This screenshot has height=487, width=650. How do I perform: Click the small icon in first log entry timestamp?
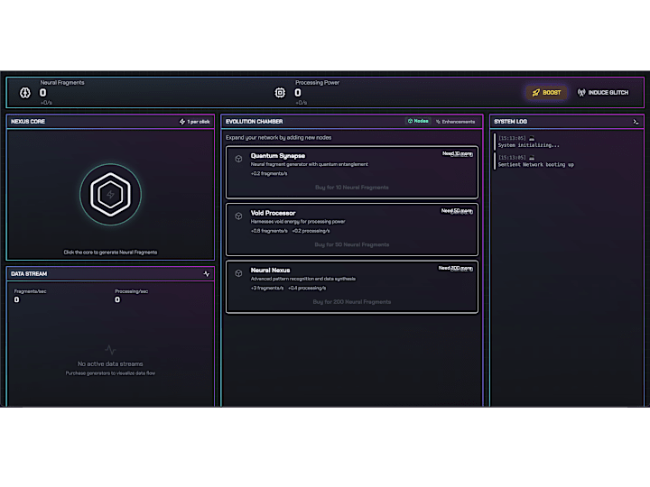532,138
